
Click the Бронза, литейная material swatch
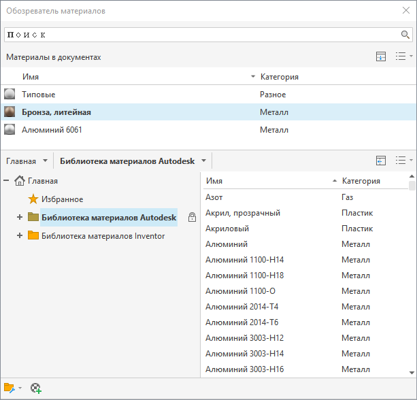click(x=10, y=112)
